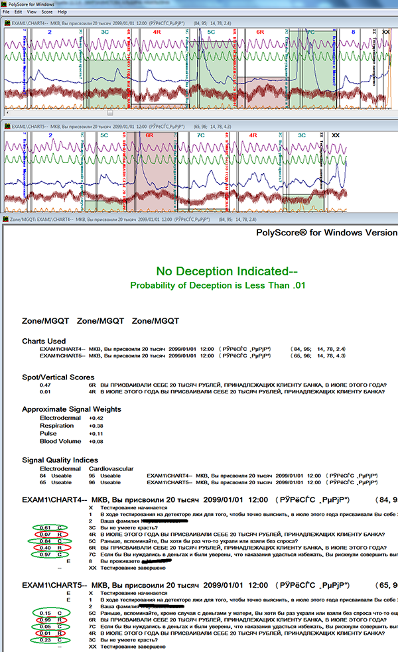Select question marker 6R in the CHART4 window
The image size is (398, 652).
(260, 32)
